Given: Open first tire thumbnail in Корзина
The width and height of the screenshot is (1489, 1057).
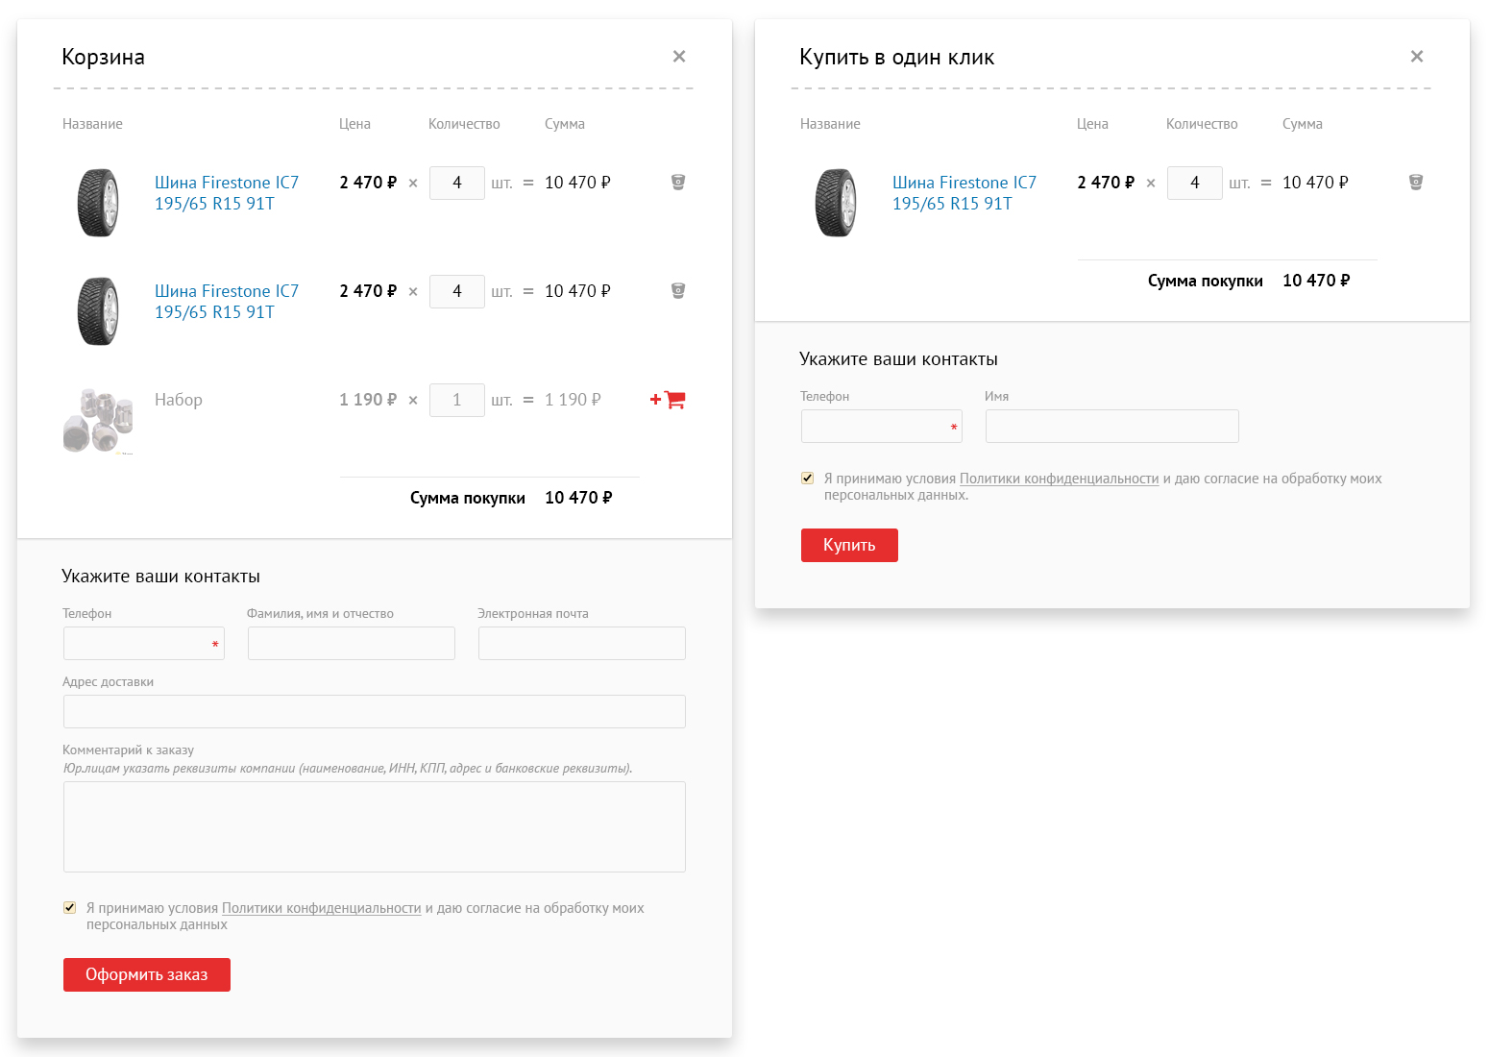Looking at the screenshot, I should click(x=98, y=203).
